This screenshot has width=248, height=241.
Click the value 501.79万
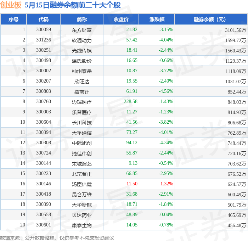click(237, 205)
